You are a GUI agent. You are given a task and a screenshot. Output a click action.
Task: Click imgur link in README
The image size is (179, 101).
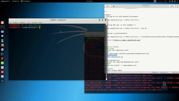[x=127, y=40]
